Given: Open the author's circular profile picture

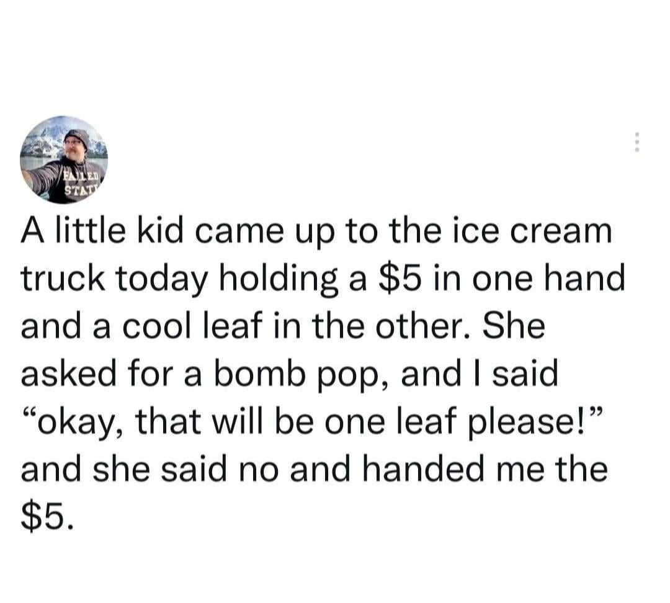Looking at the screenshot, I should tap(64, 159).
